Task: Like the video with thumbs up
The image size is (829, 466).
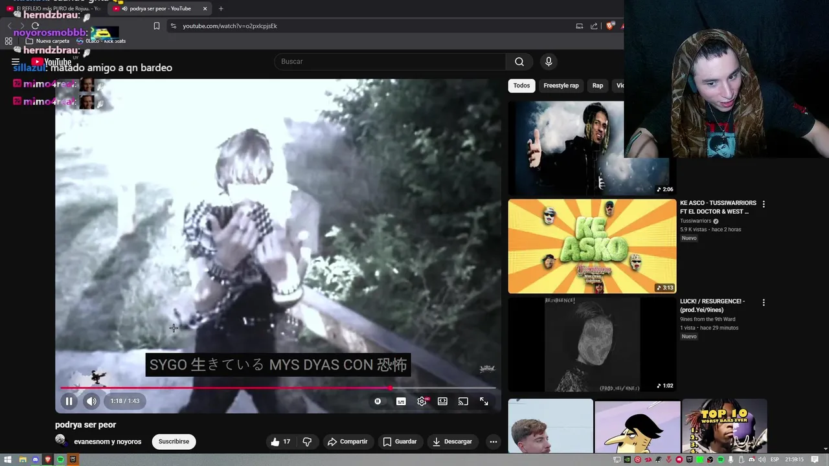Action: (x=280, y=441)
